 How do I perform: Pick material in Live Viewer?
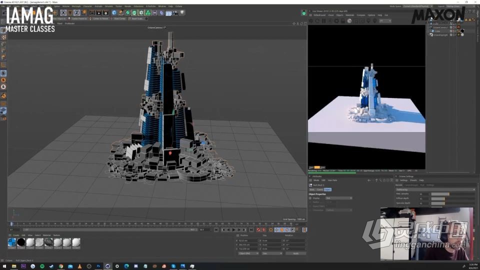(x=374, y=21)
